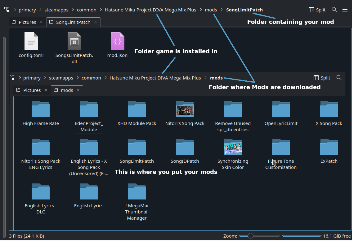Click 'primary' in top breadcrumb
Image resolution: width=358 pixels, height=245 pixels.
27,10
